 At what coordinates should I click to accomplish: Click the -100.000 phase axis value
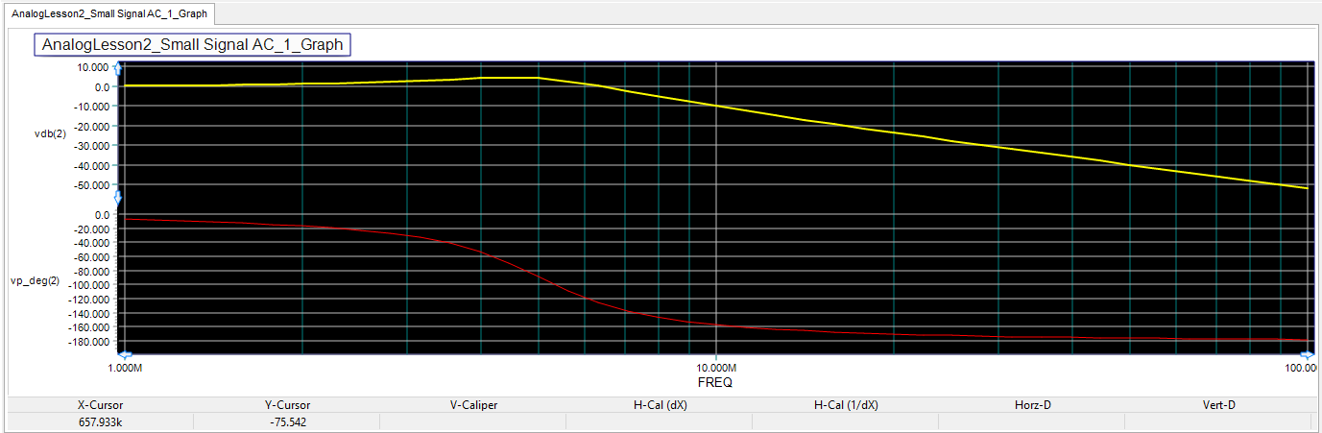tap(89, 285)
